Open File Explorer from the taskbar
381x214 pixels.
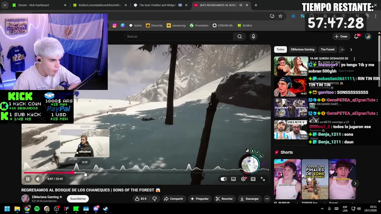(x=17, y=209)
